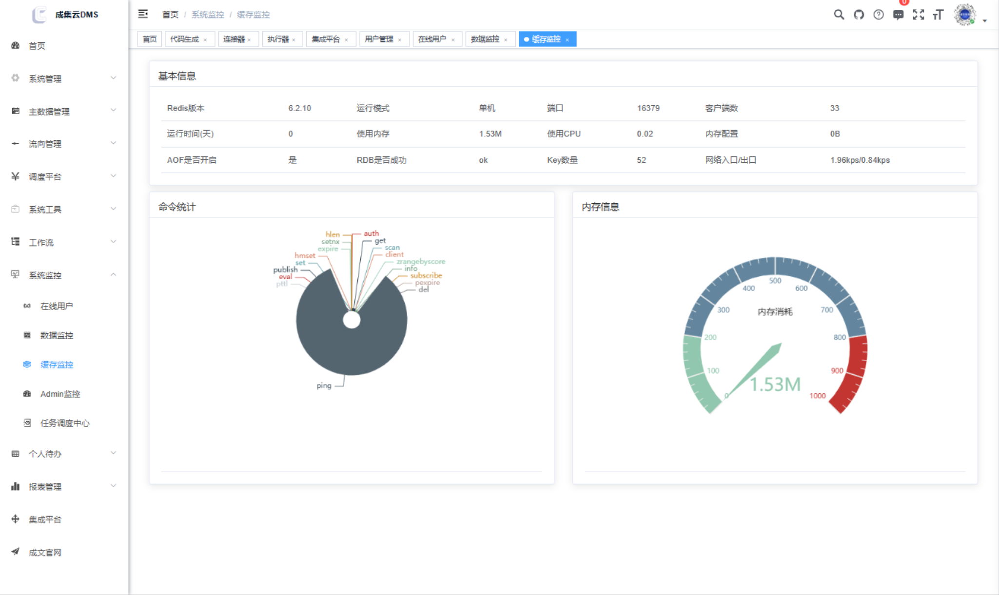Expand the 系统工具 menu chevron
Image resolution: width=999 pixels, height=595 pixels.
coord(113,209)
